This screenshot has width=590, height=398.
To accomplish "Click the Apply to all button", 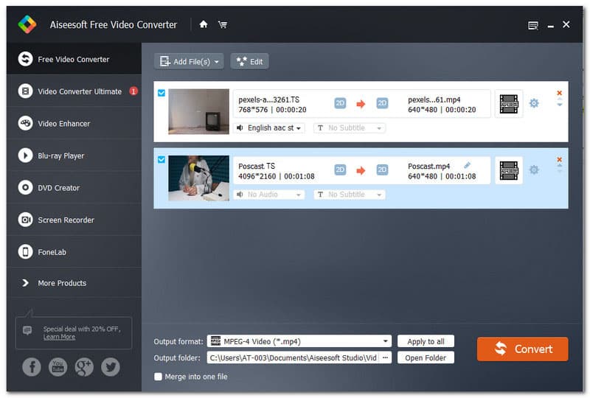I will pyautogui.click(x=426, y=341).
